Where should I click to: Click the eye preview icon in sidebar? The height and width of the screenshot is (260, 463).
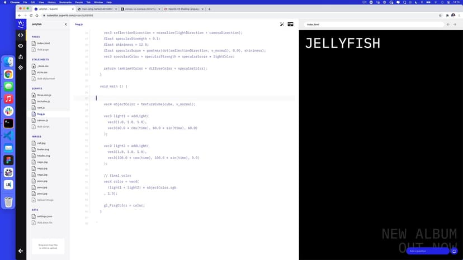[x=21, y=46]
